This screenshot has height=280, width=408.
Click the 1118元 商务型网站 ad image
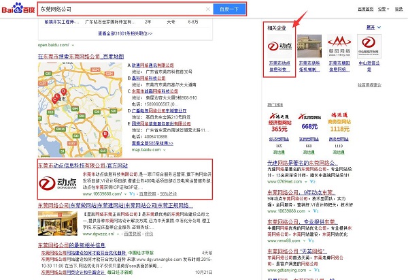(339, 122)
